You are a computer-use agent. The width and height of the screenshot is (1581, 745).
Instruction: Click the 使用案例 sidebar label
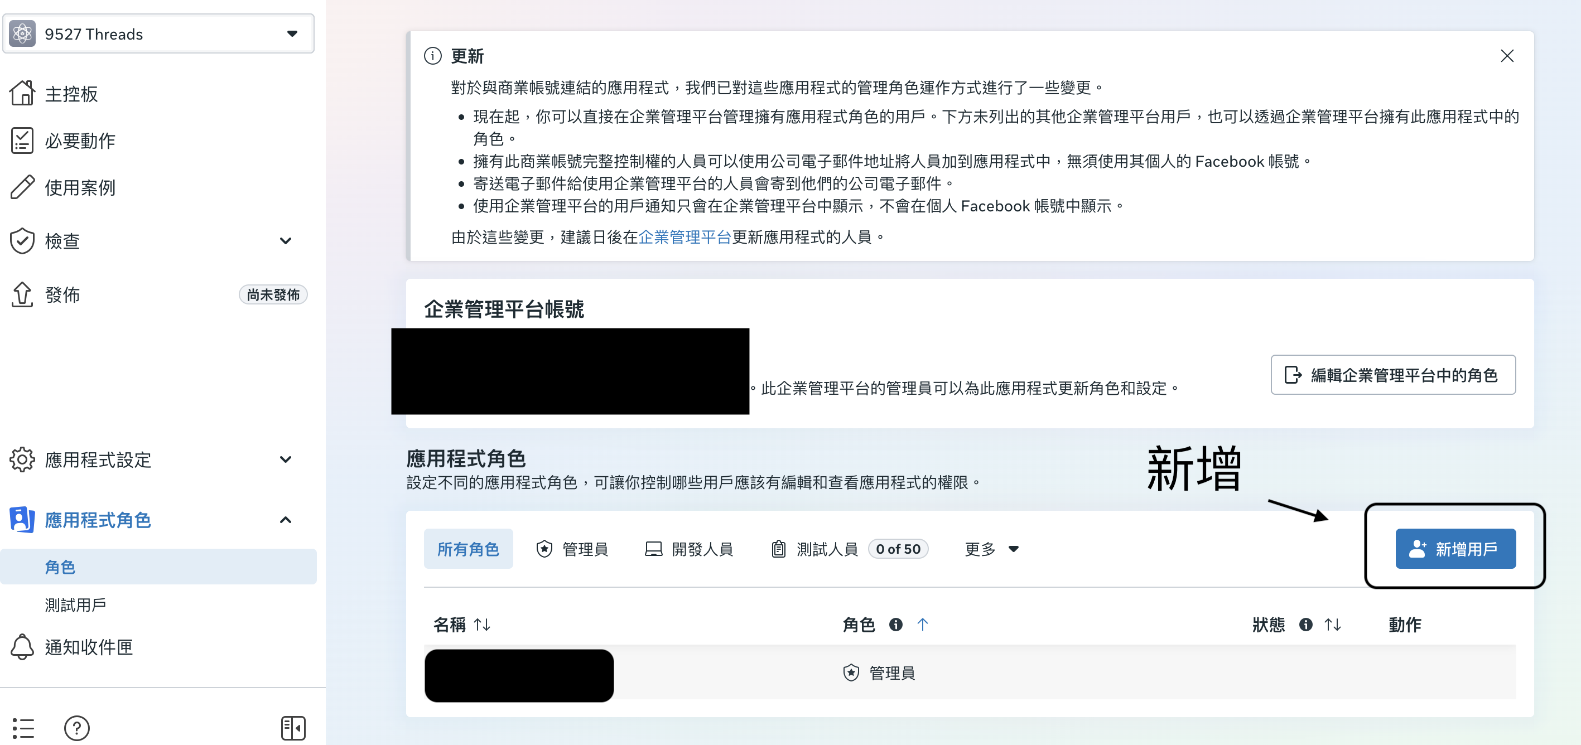click(x=80, y=187)
